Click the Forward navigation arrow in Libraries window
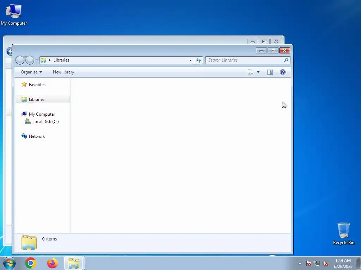 pyautogui.click(x=30, y=60)
